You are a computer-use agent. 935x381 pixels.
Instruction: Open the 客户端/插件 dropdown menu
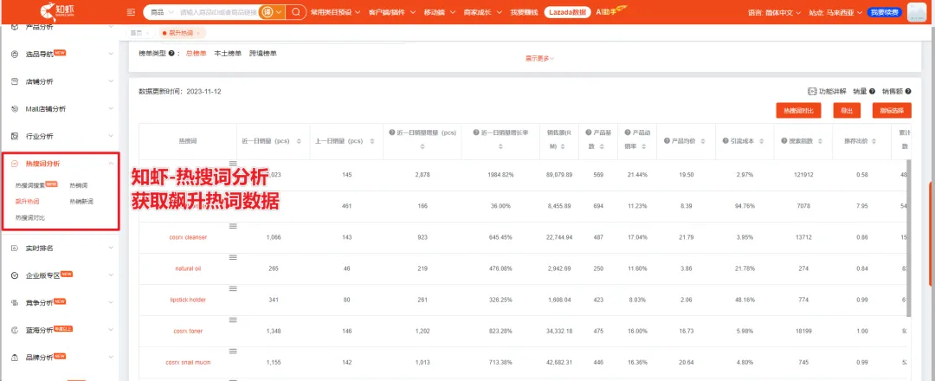coord(392,12)
